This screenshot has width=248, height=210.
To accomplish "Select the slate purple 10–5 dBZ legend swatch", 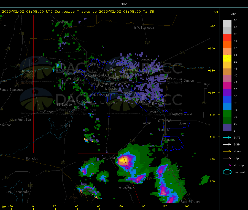I will [x=227, y=127].
